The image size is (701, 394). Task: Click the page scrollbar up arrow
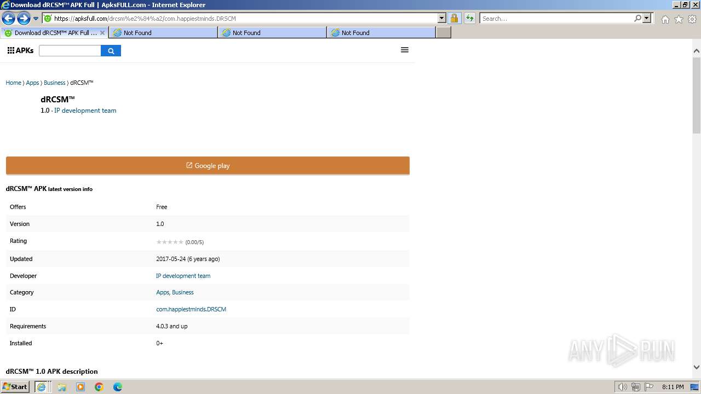click(697, 51)
